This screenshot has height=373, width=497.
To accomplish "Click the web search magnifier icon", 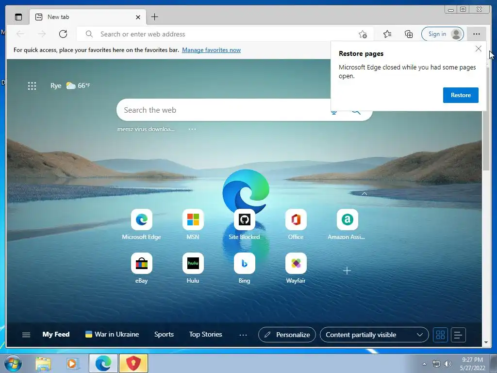I will point(356,112).
